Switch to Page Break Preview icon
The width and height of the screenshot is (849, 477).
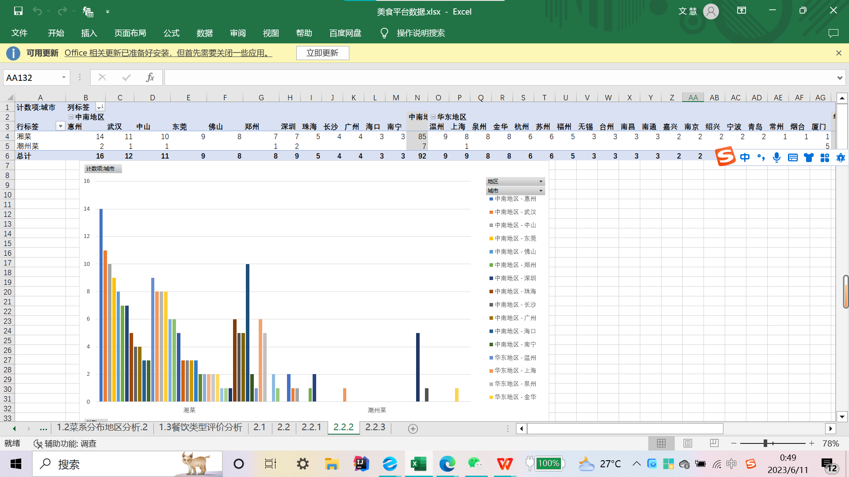714,443
